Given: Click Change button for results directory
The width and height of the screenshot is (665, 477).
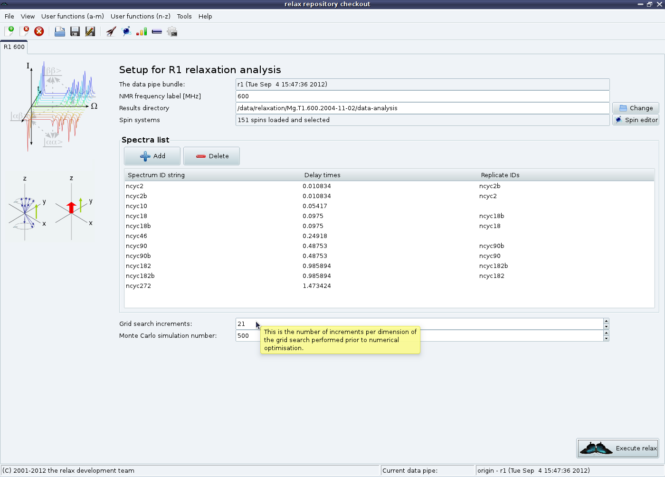Looking at the screenshot, I should pos(636,108).
